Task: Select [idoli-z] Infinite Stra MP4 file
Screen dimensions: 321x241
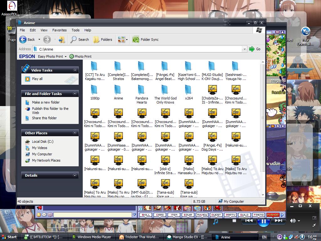Action: click(166, 165)
